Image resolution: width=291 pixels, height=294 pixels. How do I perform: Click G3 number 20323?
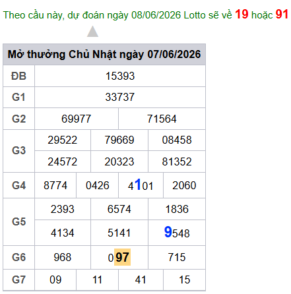pyautogui.click(x=119, y=162)
